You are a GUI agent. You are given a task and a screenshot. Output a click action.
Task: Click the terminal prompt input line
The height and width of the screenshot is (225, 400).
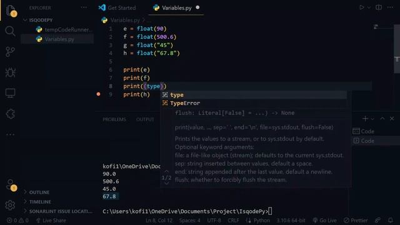pyautogui.click(x=187, y=211)
